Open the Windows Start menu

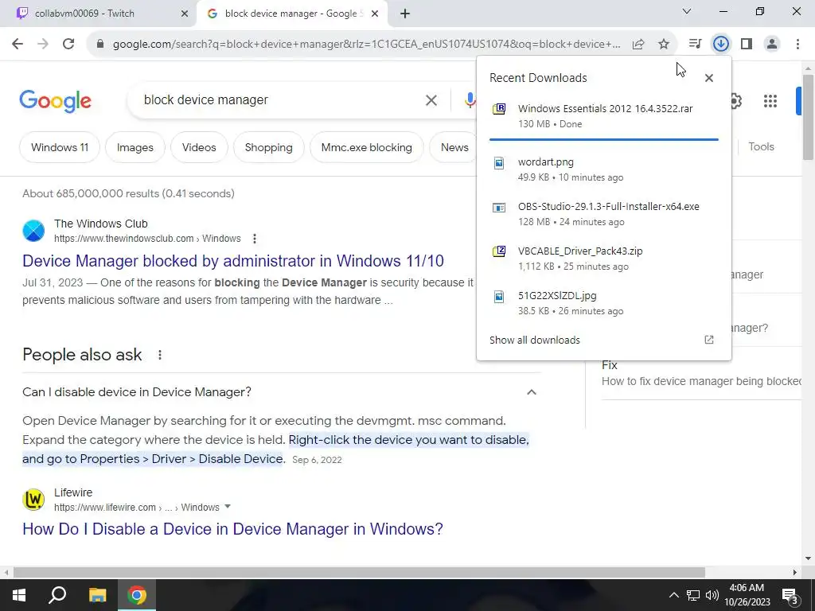[x=19, y=595]
